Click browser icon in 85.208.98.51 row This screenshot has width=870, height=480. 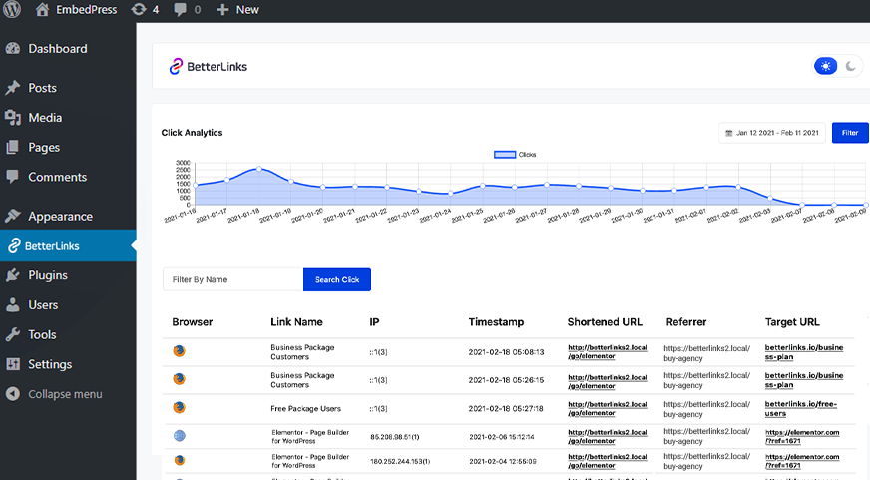[180, 436]
